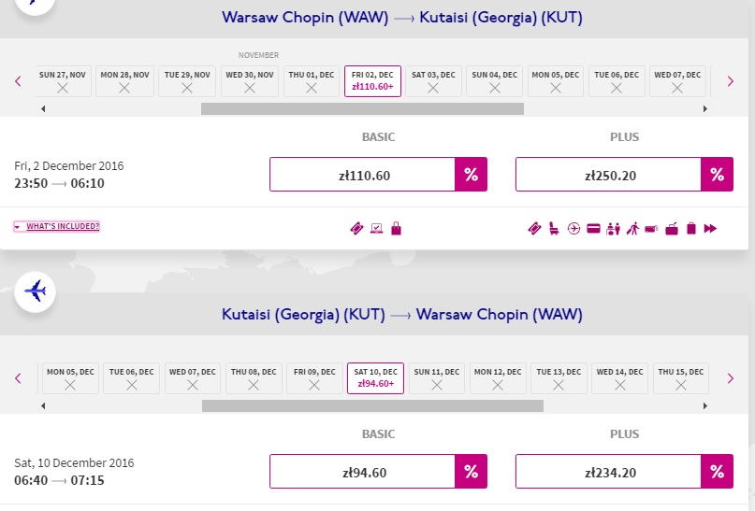Click the percent icon beside zł94.60 Basic fare

click(471, 471)
